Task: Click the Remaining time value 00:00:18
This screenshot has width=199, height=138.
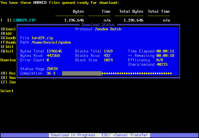Action: (x=165, y=56)
